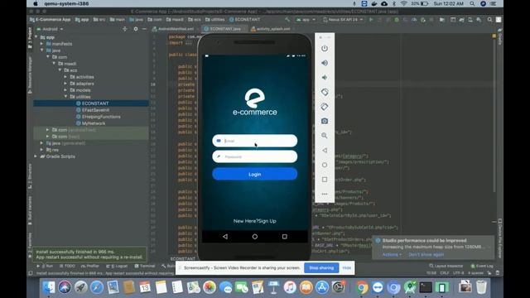Expand activities package

[65, 77]
